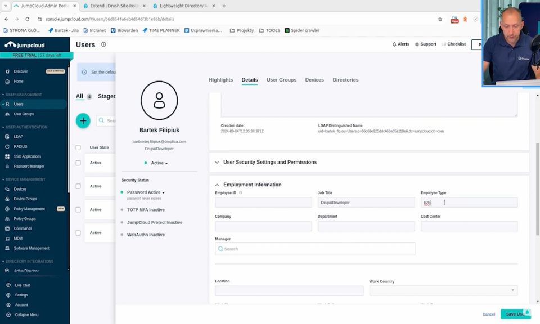Select the All users tab
Viewport: 540px width, 324px height.
(x=79, y=96)
